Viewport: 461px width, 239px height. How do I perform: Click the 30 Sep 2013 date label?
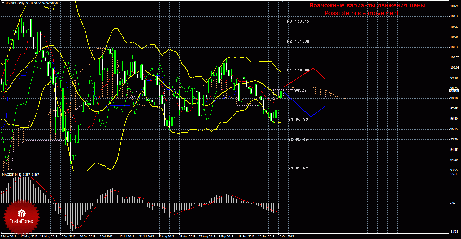(x=266, y=237)
